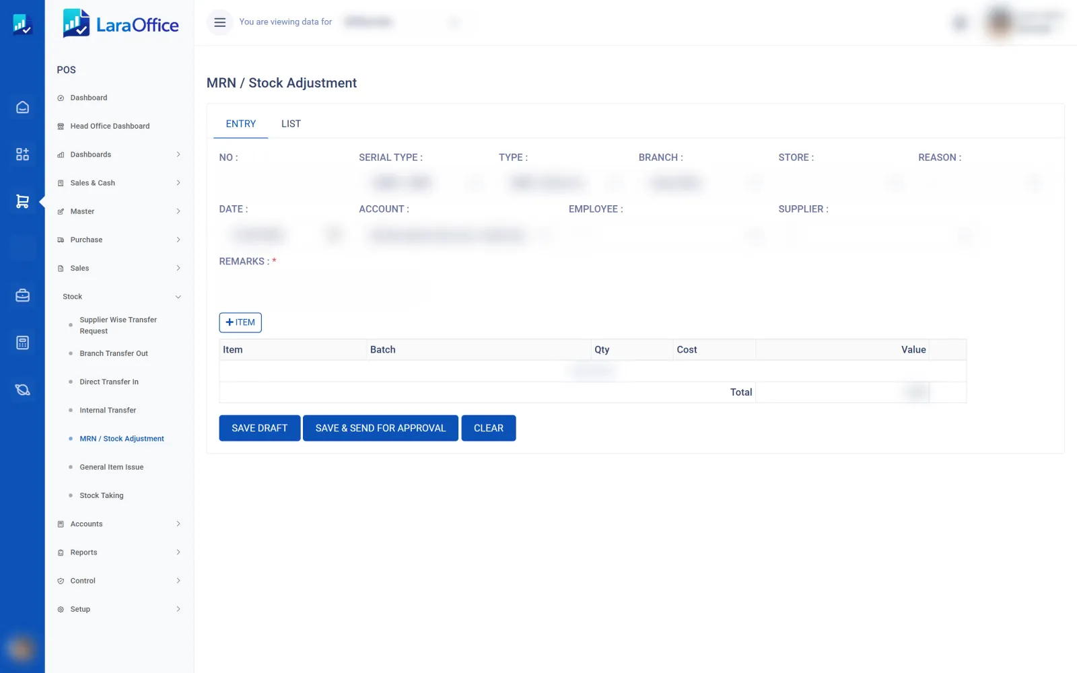Viewport: 1077px width, 673px height.
Task: Expand the Purchase menu chevron
Action: click(178, 240)
